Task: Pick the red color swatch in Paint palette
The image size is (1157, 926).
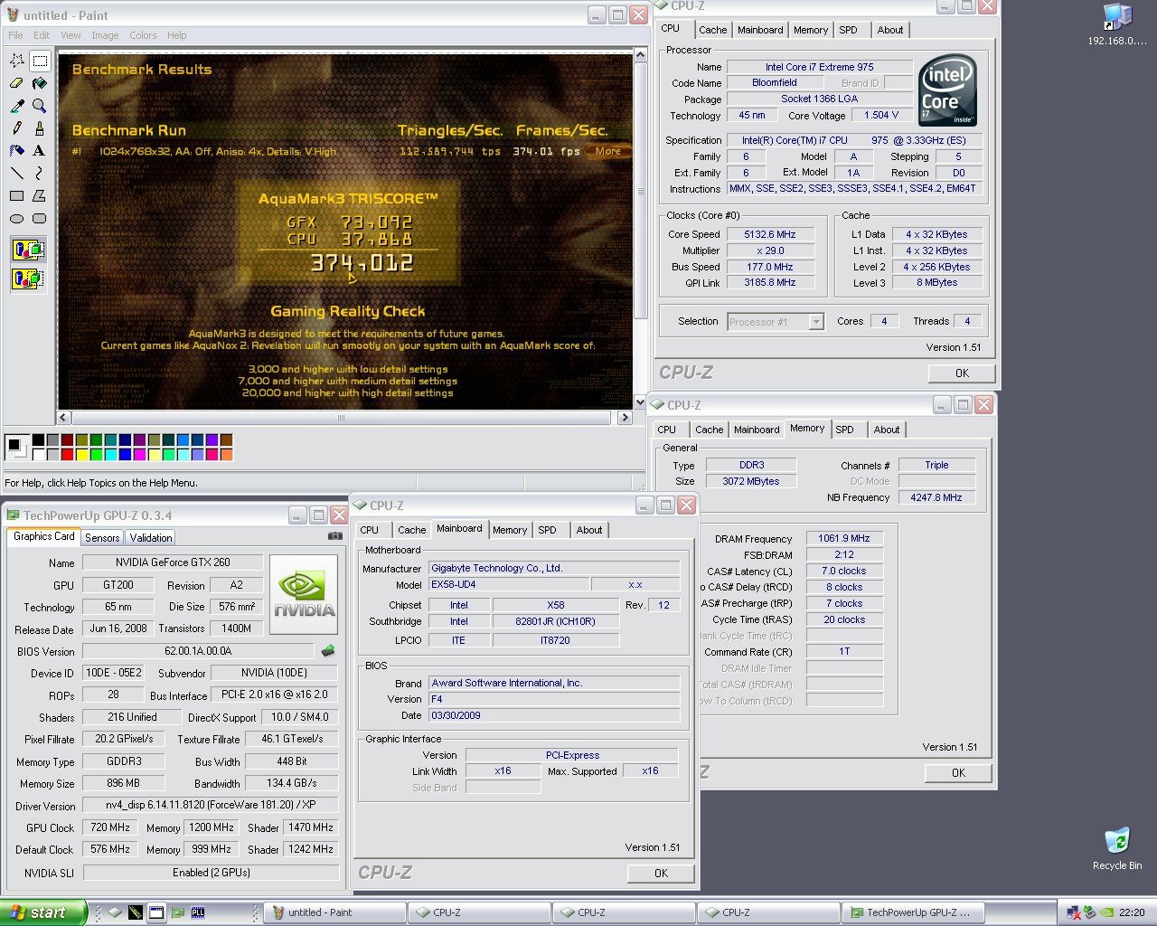Action: (x=67, y=454)
